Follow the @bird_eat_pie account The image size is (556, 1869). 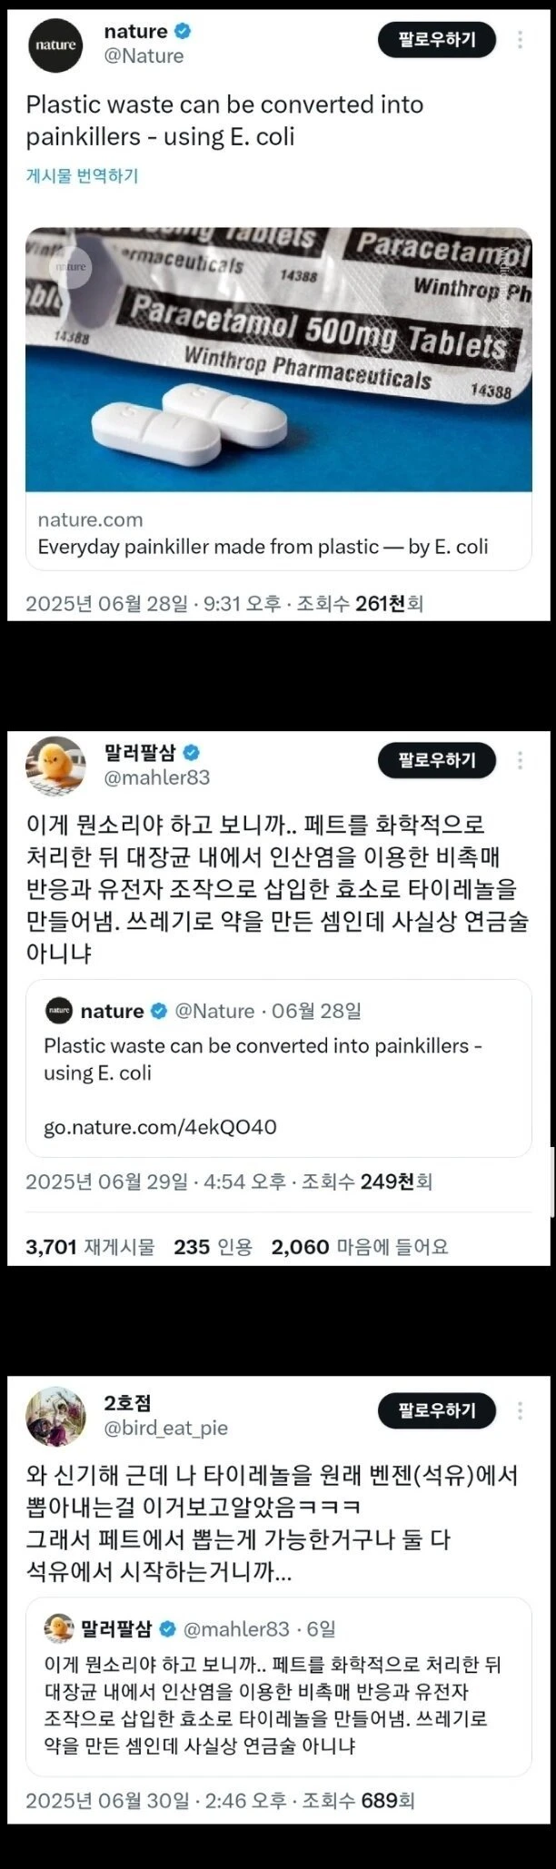(437, 1410)
